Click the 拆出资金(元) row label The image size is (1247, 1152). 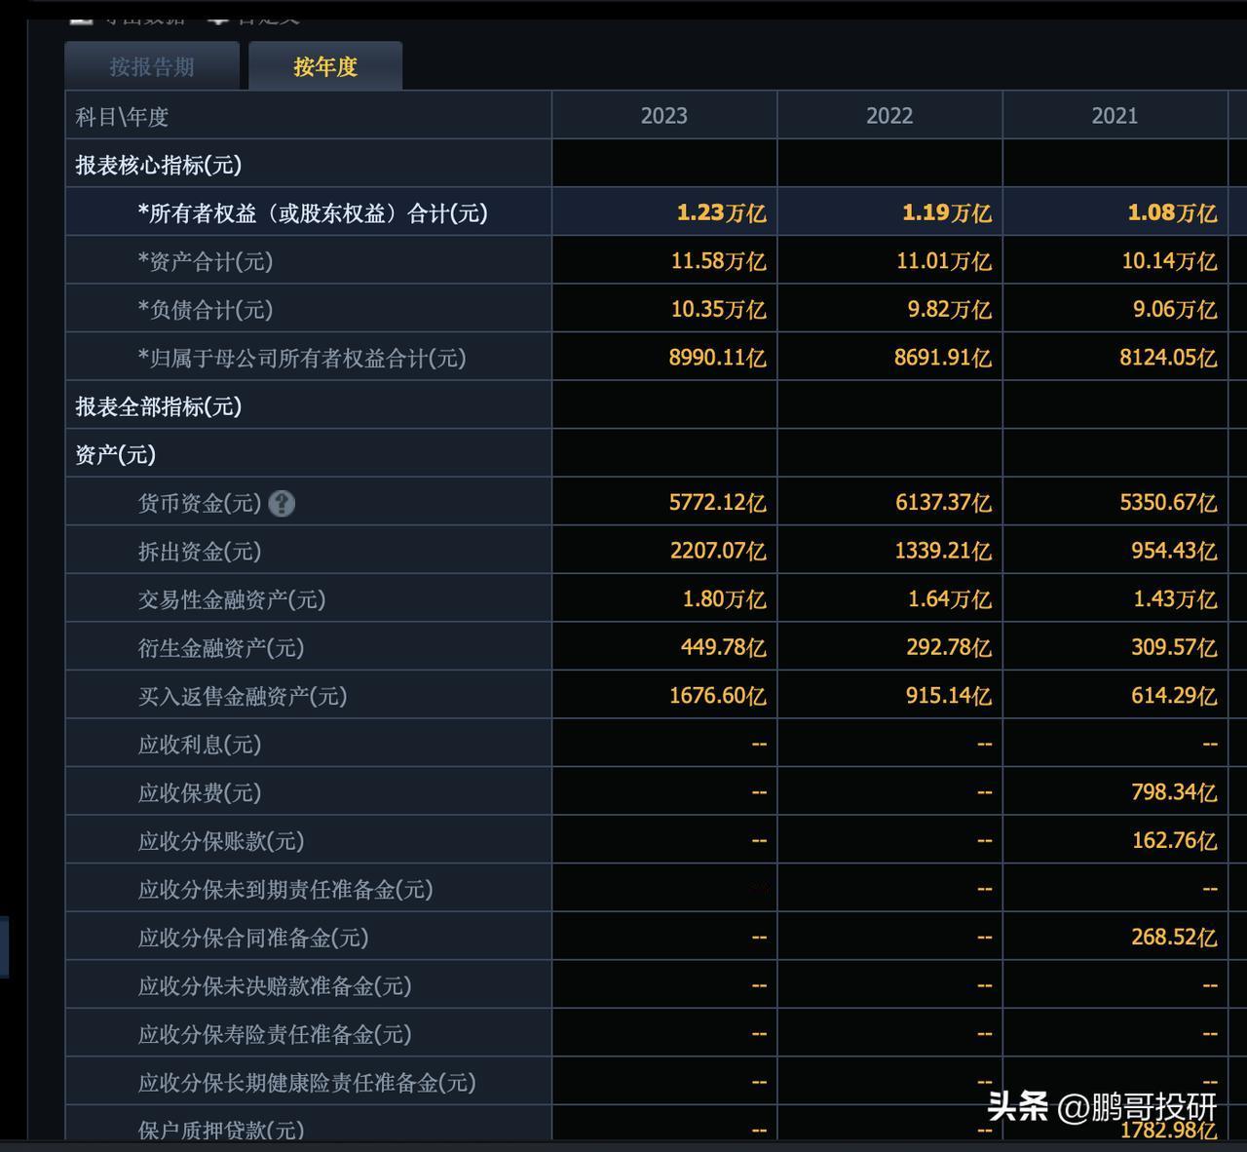(200, 552)
